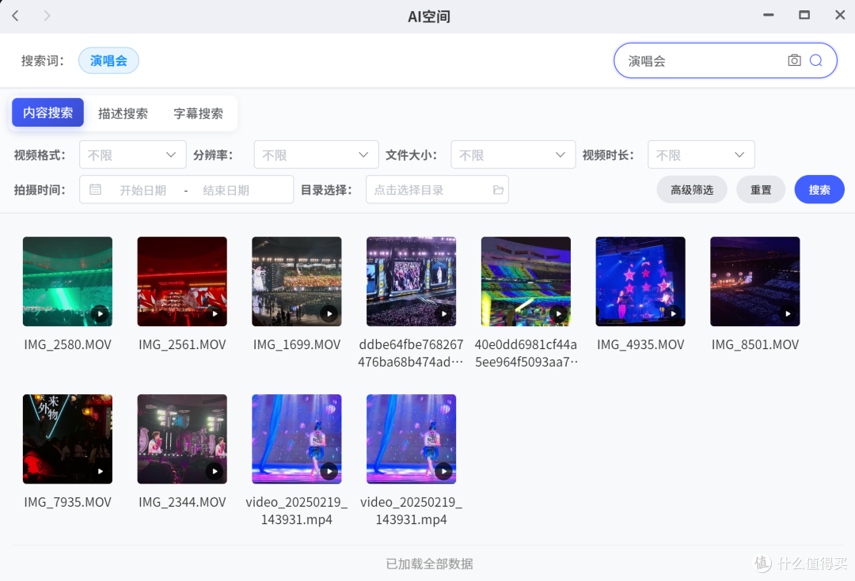The width and height of the screenshot is (855, 581).
Task: Click the file name IMG_2344.MOV
Action: (182, 502)
